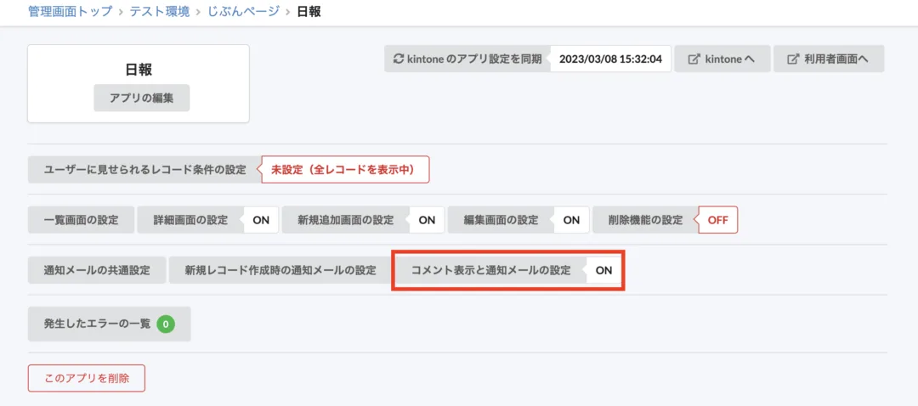The height and width of the screenshot is (406, 918).
Task: Open 新規レコード作成時の通知メールの設定
Action: pyautogui.click(x=280, y=270)
